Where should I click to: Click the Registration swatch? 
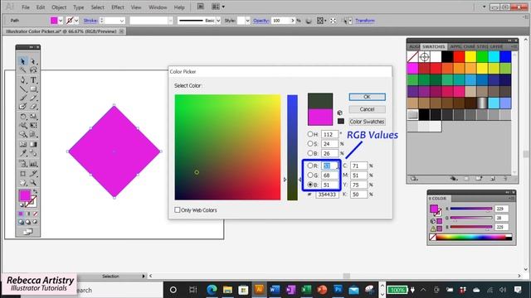(x=424, y=57)
